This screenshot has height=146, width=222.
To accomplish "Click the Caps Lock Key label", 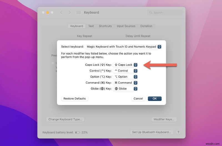I will pos(98,65).
